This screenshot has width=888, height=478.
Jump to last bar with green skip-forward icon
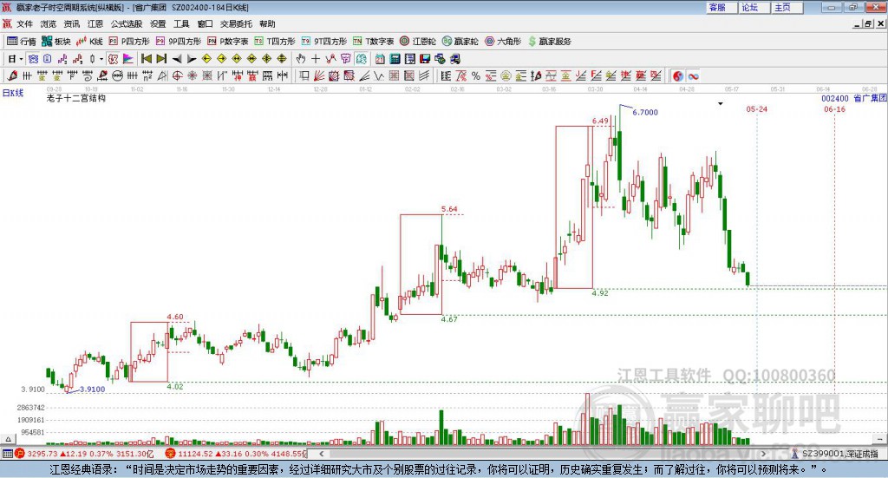(161, 59)
